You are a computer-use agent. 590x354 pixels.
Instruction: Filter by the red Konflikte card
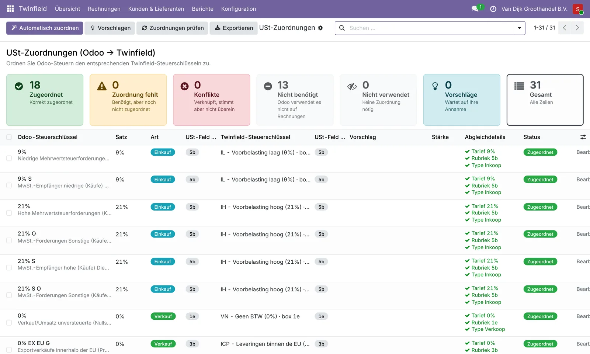click(212, 100)
